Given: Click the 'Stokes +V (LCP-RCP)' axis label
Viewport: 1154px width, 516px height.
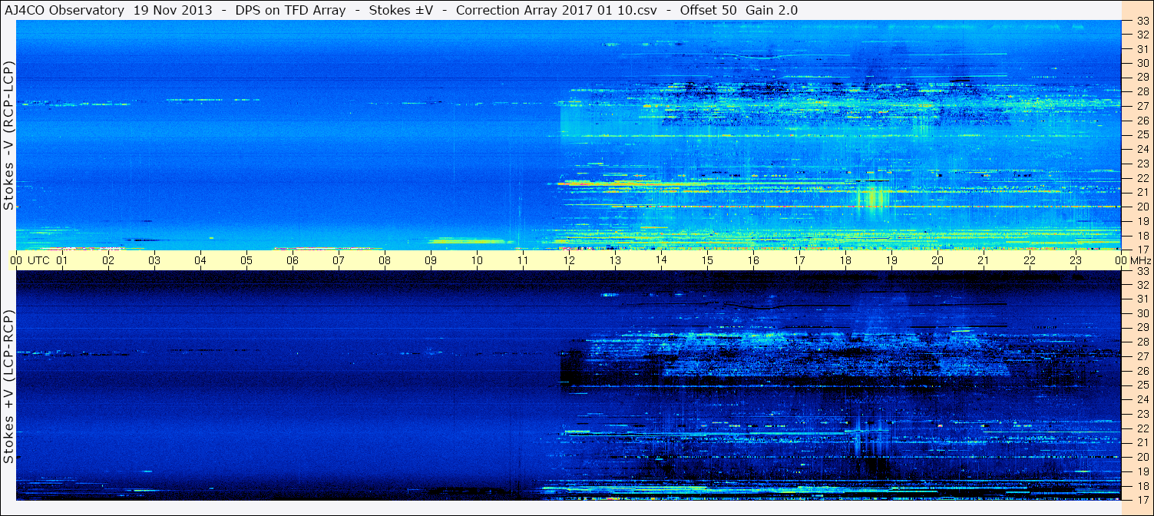Looking at the screenshot, I should pos(9,387).
